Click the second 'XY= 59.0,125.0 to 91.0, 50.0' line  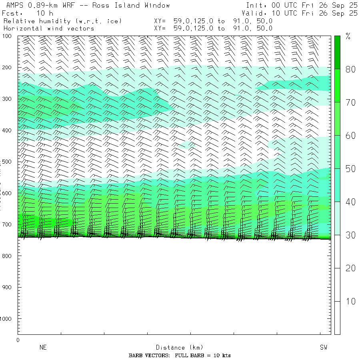(x=213, y=28)
